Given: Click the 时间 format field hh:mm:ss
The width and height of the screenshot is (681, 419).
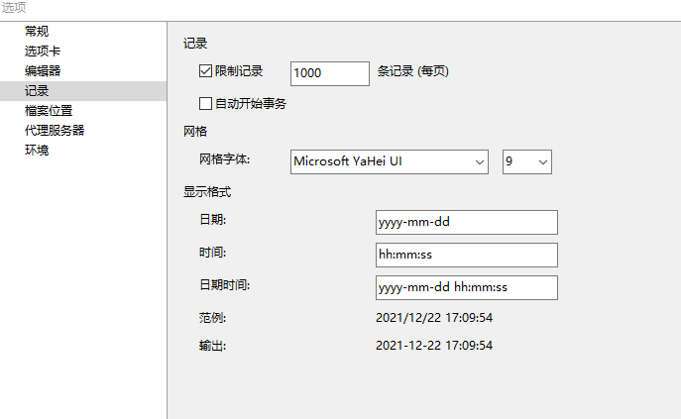Looking at the screenshot, I should click(x=467, y=256).
